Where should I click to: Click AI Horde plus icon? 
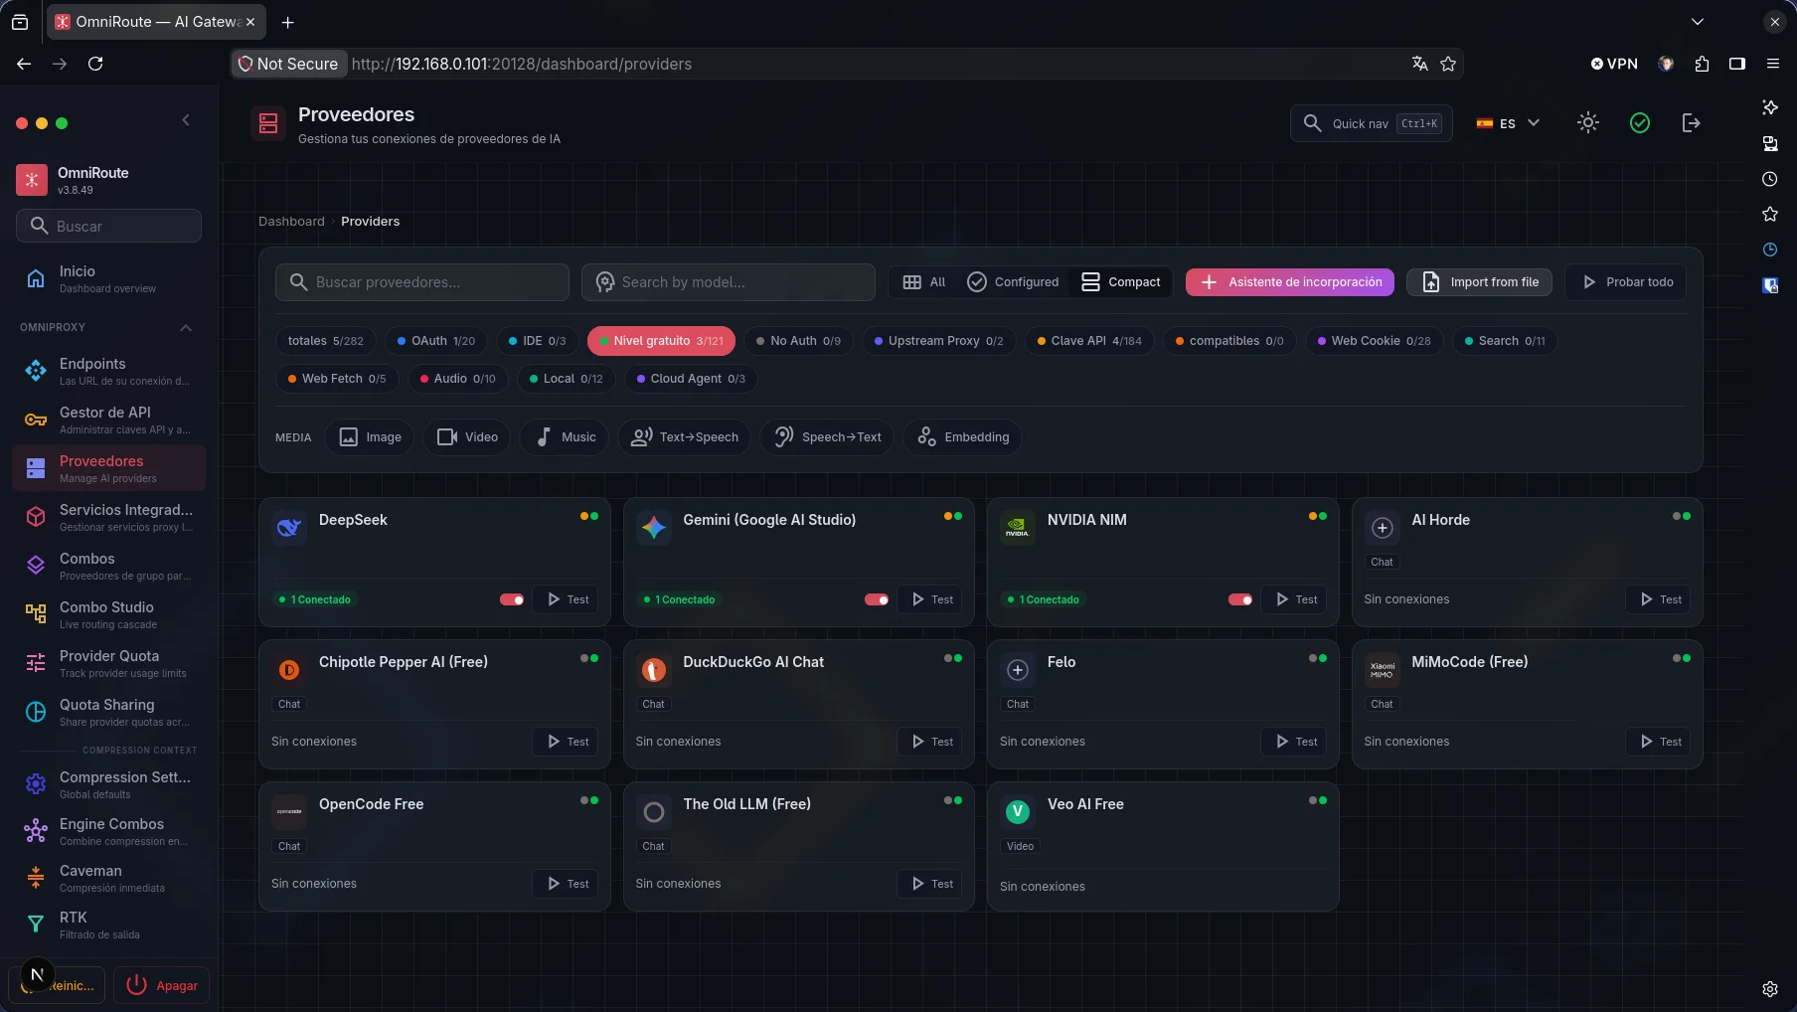click(1382, 528)
